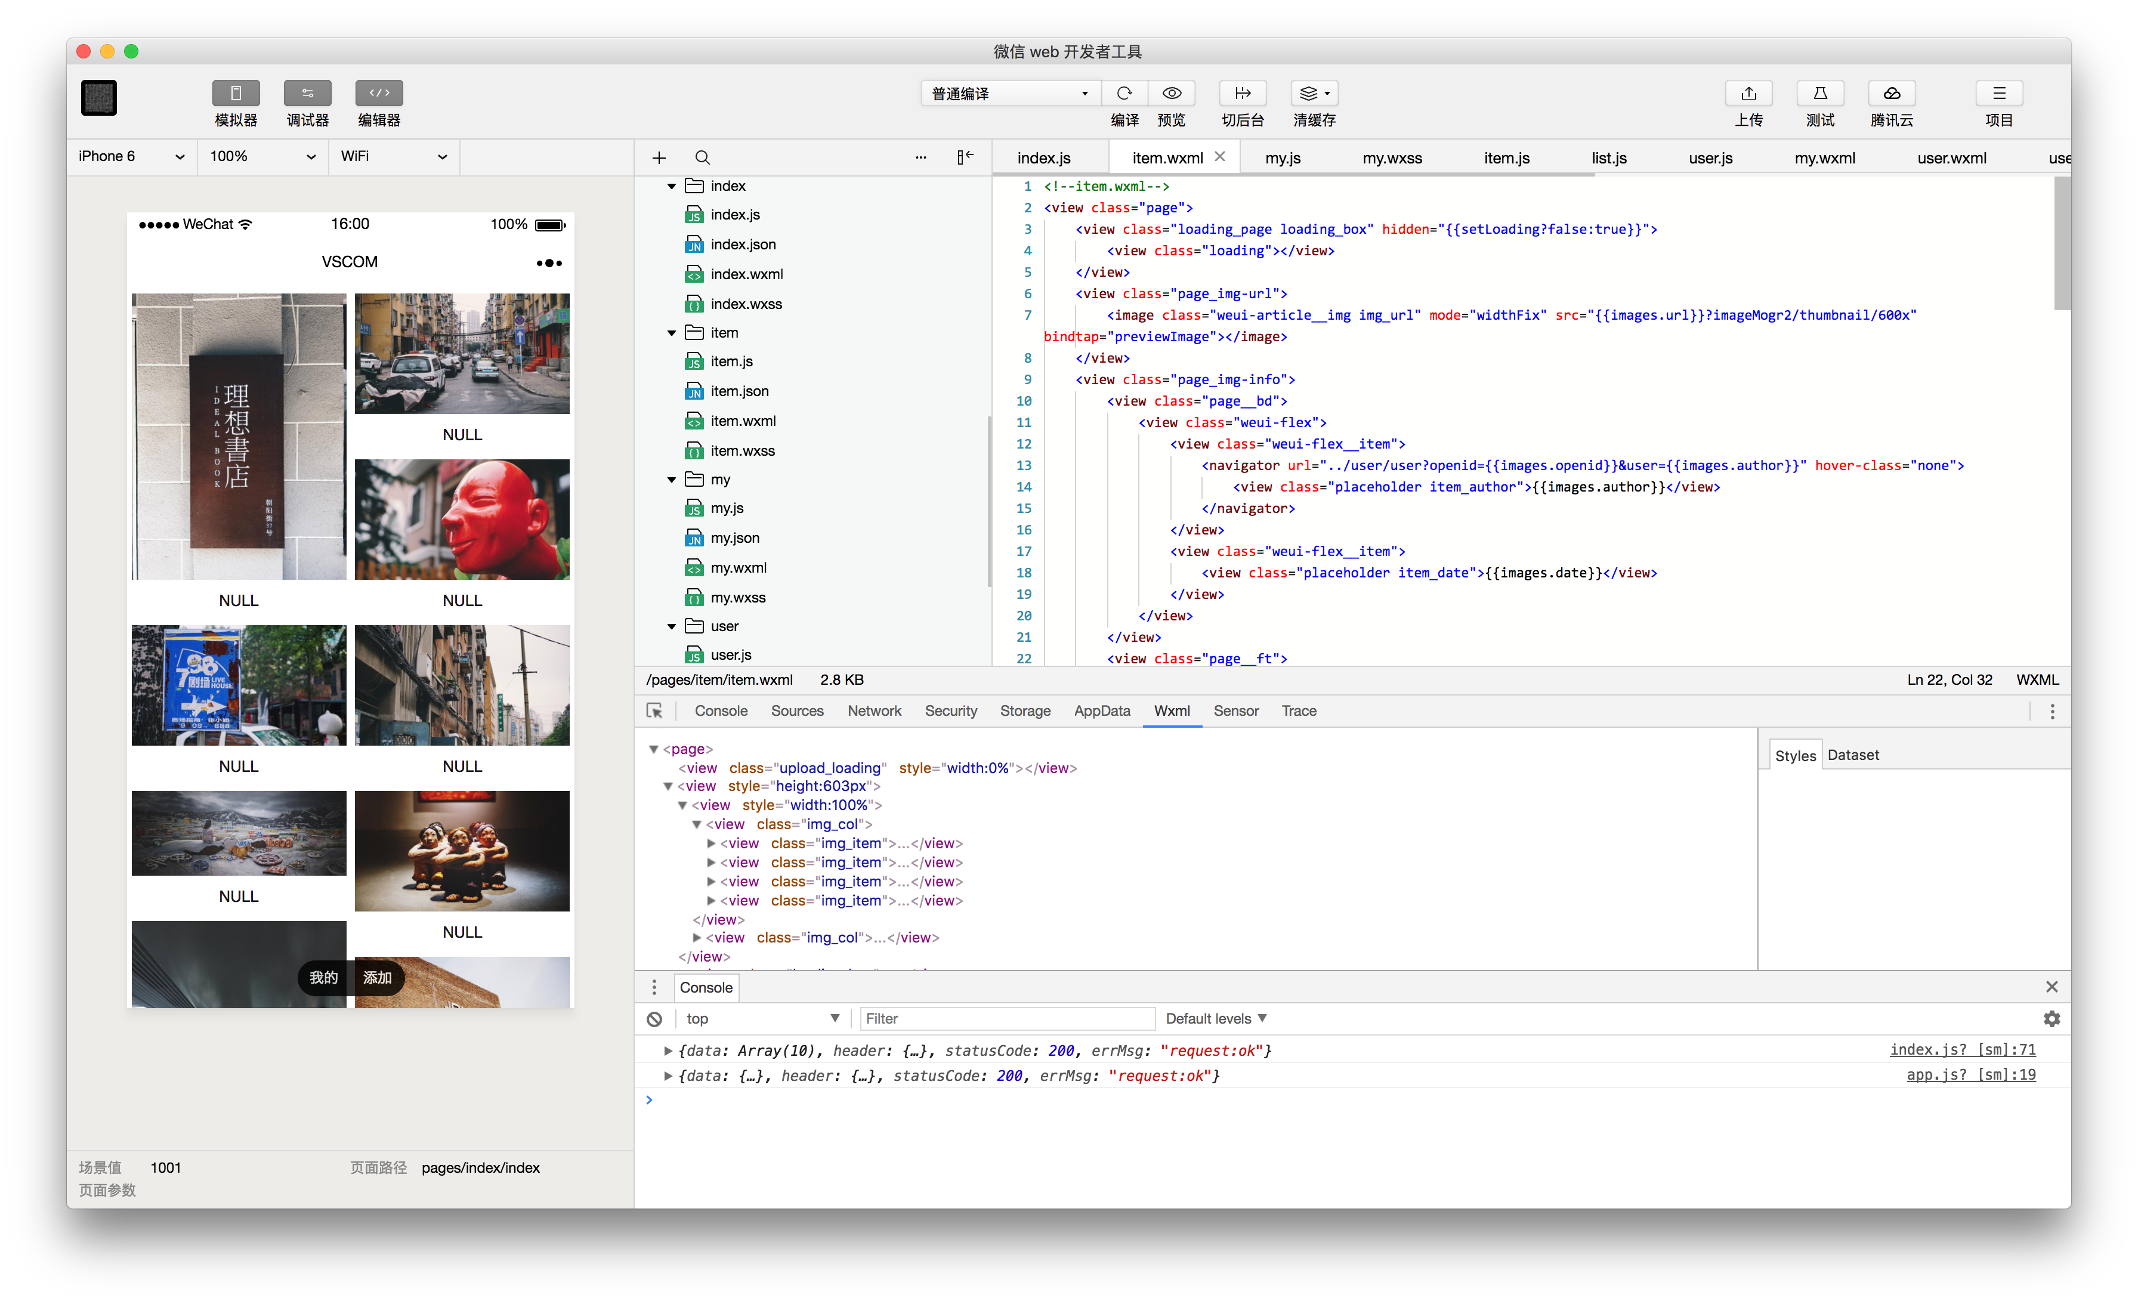The height and width of the screenshot is (1304, 2138).
Task: Open console settings gear icon
Action: pos(2052,1018)
